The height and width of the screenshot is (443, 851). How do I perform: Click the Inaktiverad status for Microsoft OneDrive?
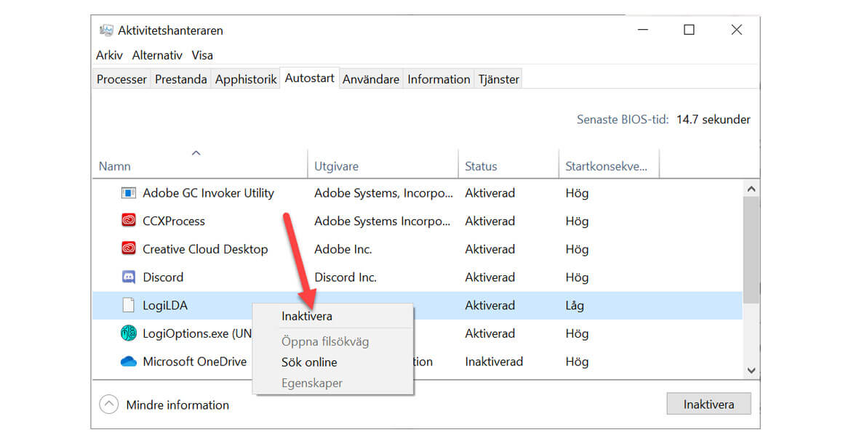tap(494, 362)
